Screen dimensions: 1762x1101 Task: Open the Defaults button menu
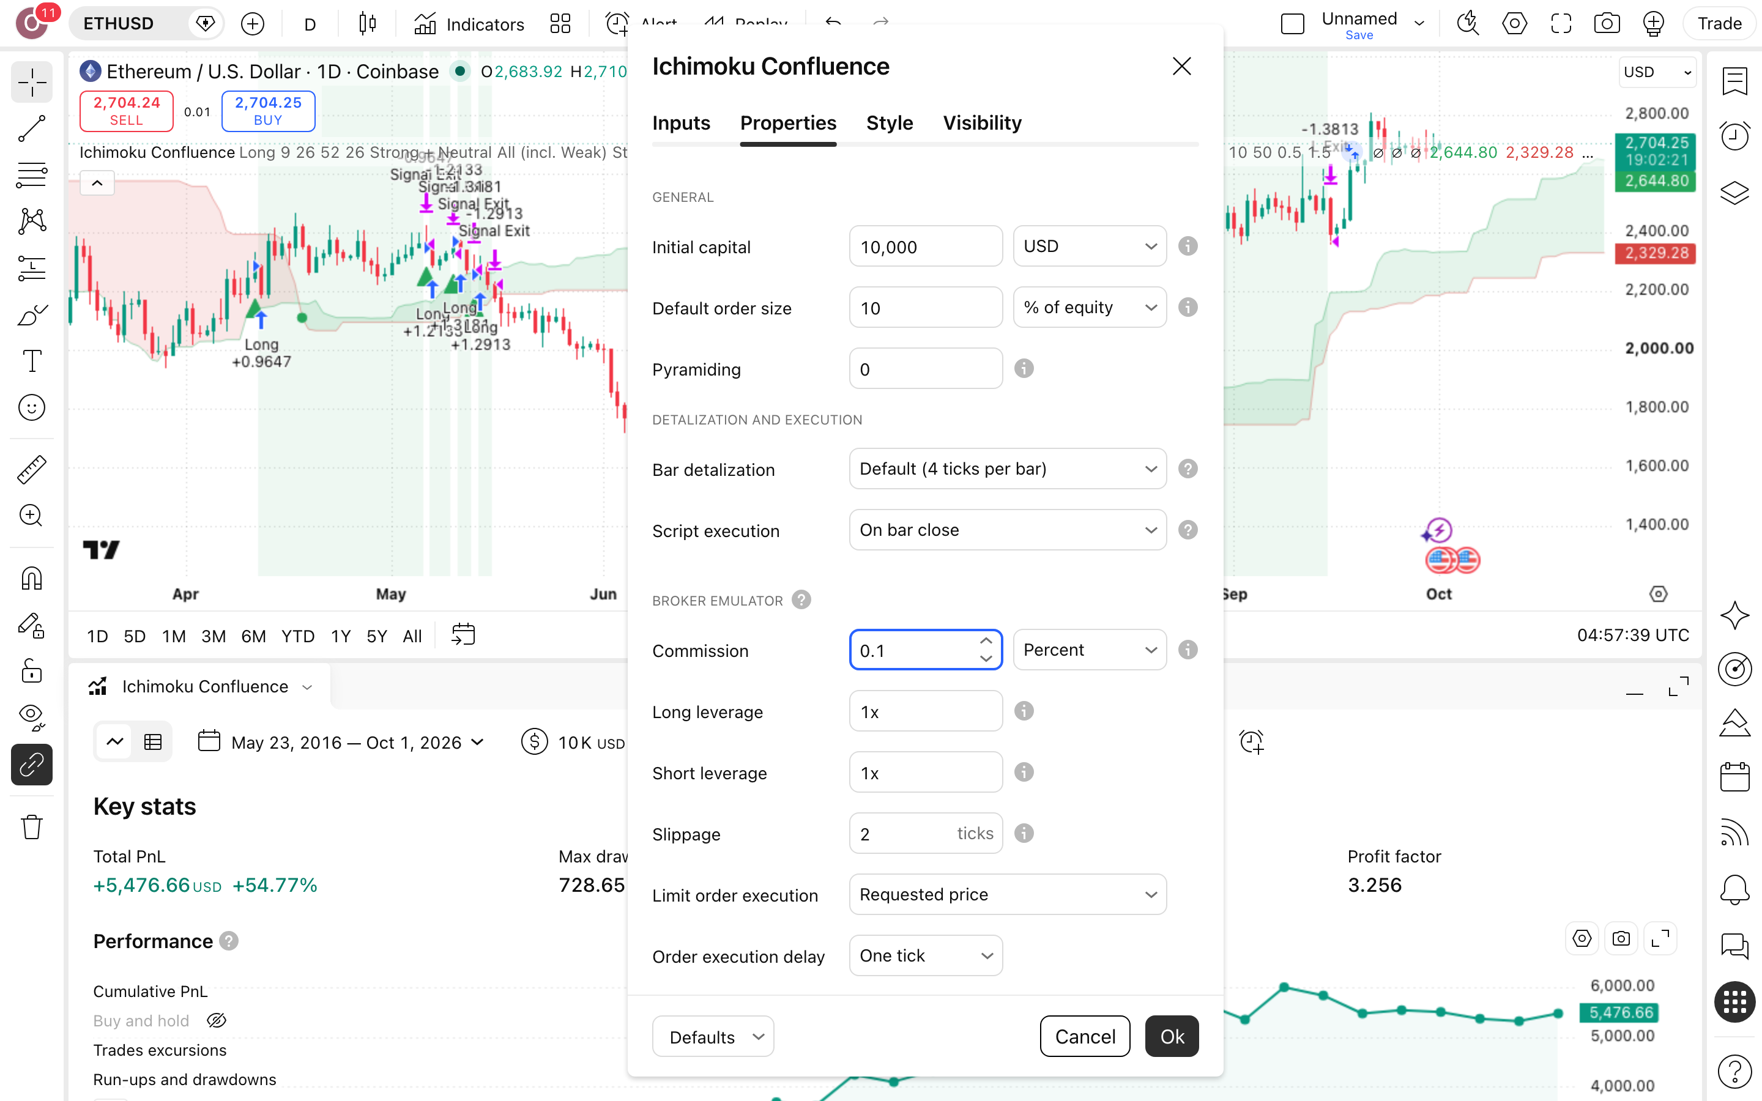click(x=713, y=1036)
